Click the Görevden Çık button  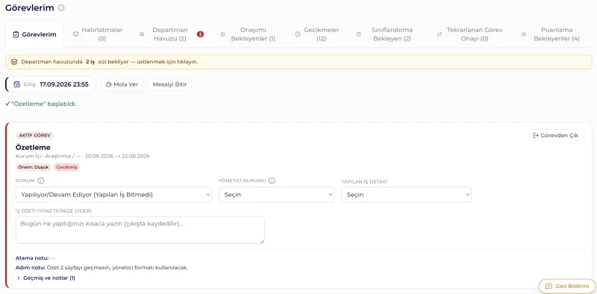point(555,136)
